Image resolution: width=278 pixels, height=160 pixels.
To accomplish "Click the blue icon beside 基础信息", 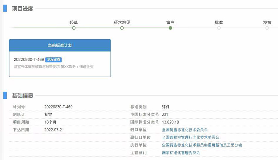I will tap(5, 95).
